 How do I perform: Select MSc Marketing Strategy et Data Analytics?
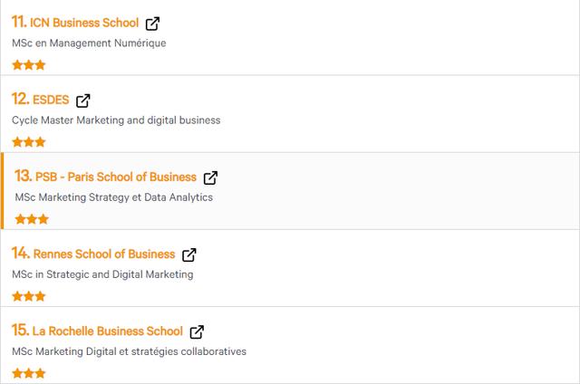coord(114,197)
